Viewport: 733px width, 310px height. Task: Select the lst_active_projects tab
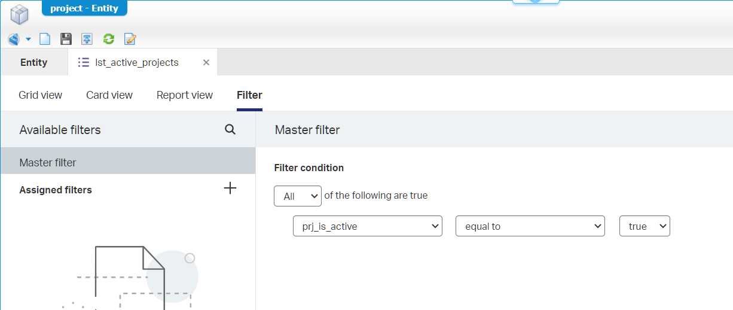pos(136,62)
